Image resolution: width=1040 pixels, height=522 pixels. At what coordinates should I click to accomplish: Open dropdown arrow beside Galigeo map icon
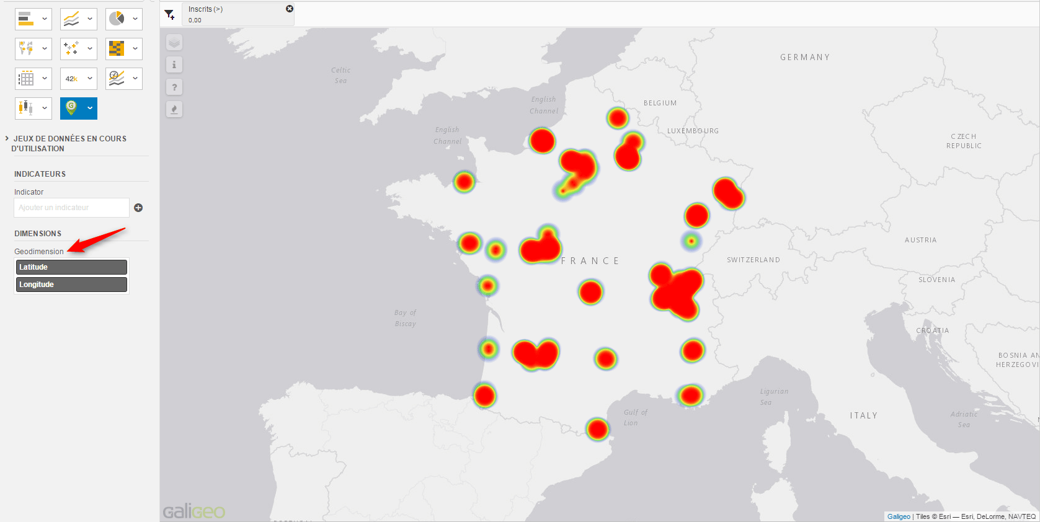click(90, 108)
